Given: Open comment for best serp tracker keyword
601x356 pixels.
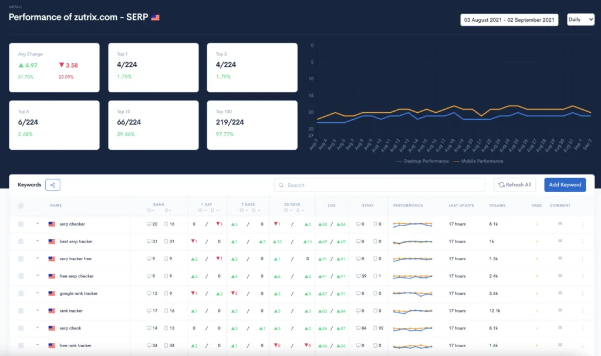Looking at the screenshot, I should tap(560, 241).
